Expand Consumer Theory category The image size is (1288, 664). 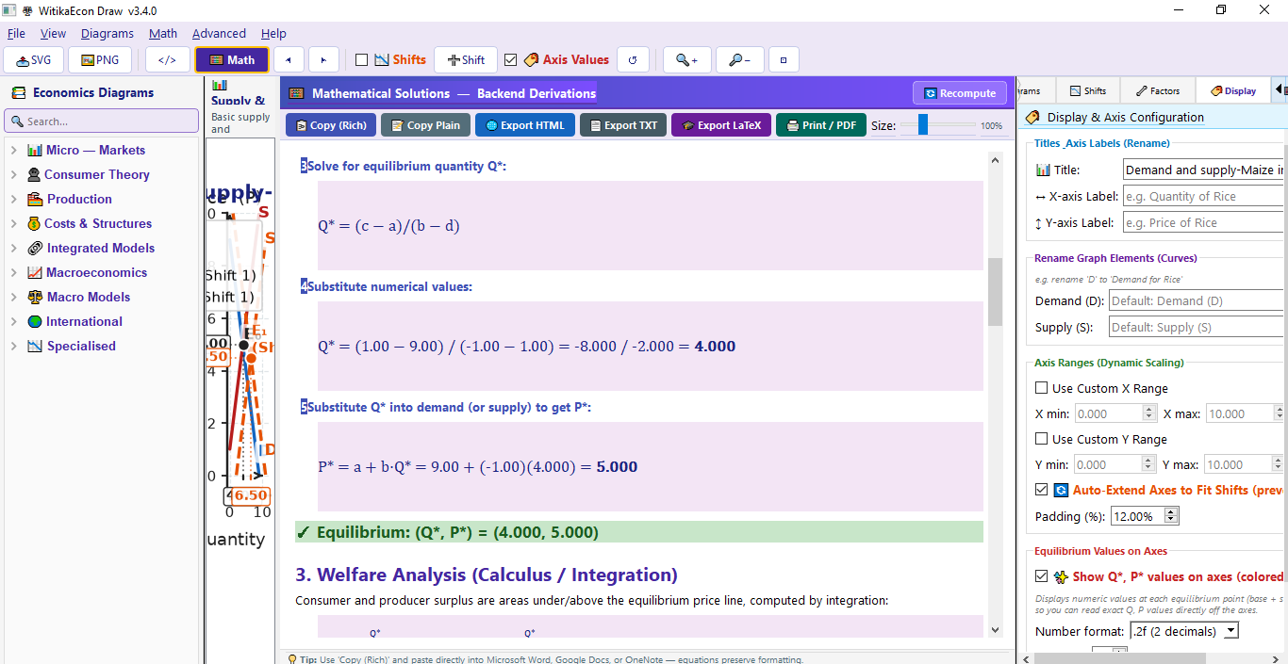(13, 174)
